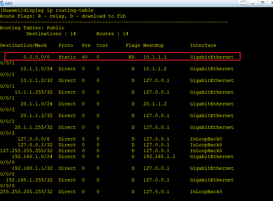This screenshot has width=273, height=201.
Task: Click 'InLoopBack0' in the 255.255.255.255/32 row
Action: pyautogui.click(x=206, y=192)
